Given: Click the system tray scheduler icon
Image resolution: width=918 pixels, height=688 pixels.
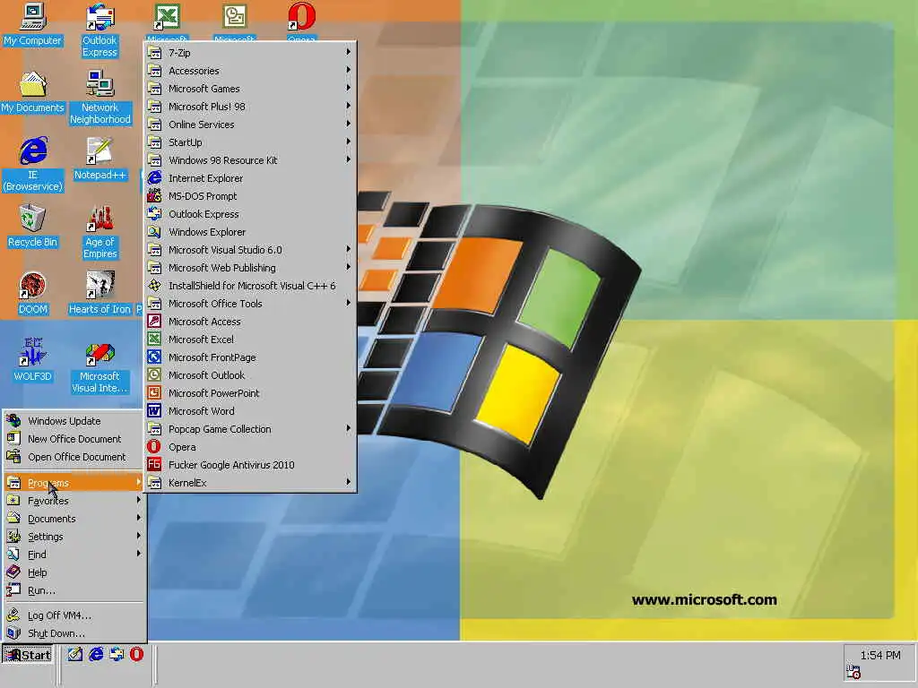Looking at the screenshot, I should tap(853, 672).
